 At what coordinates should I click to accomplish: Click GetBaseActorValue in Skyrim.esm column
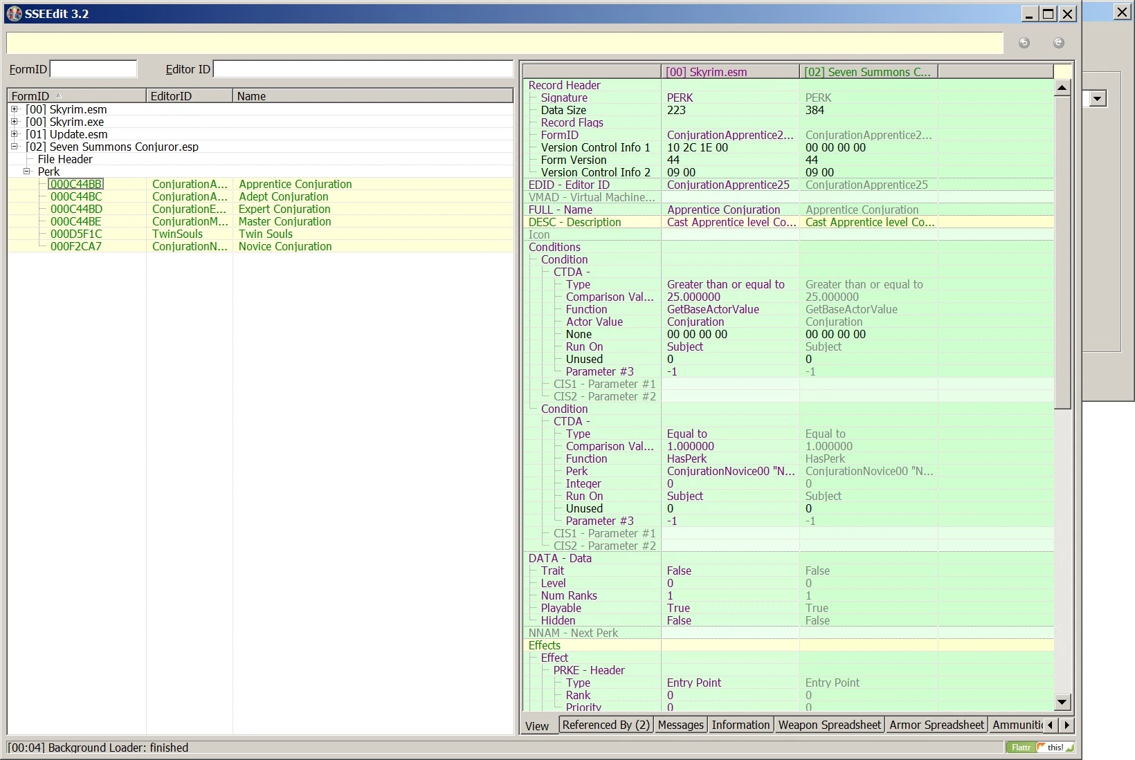coord(713,309)
